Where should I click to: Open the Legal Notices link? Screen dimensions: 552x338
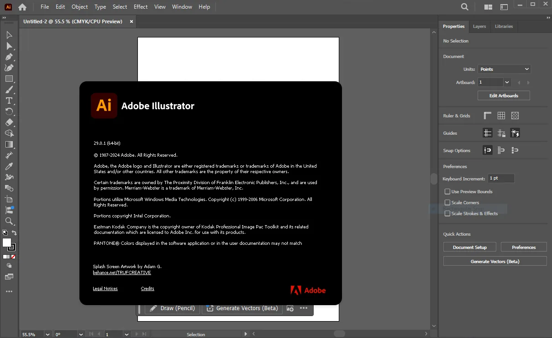pyautogui.click(x=105, y=289)
